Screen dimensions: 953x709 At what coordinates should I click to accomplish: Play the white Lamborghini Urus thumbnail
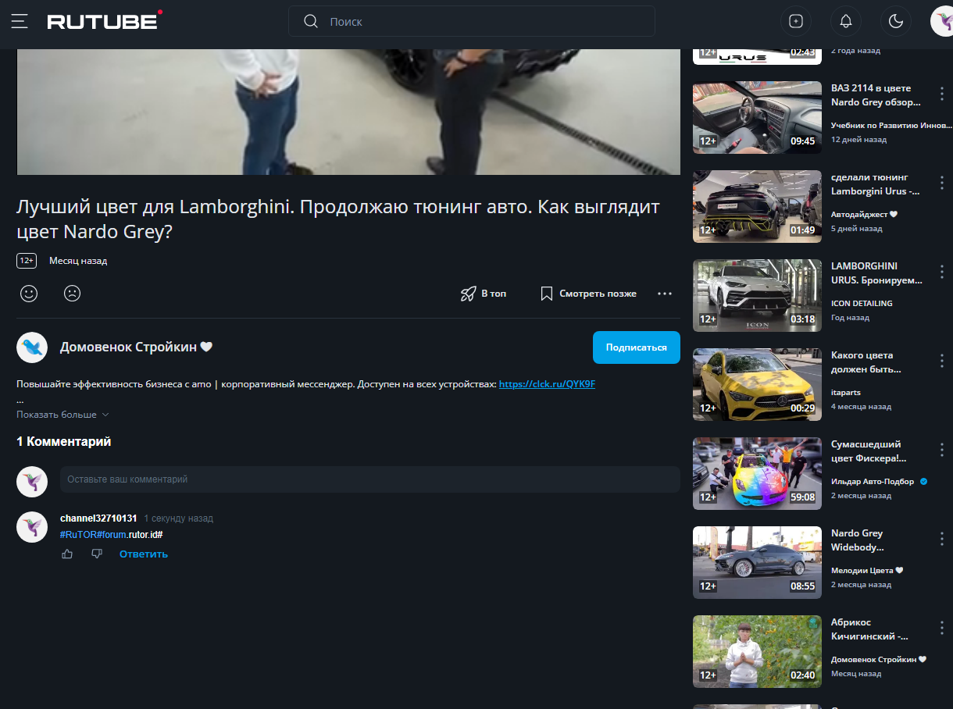click(x=757, y=295)
